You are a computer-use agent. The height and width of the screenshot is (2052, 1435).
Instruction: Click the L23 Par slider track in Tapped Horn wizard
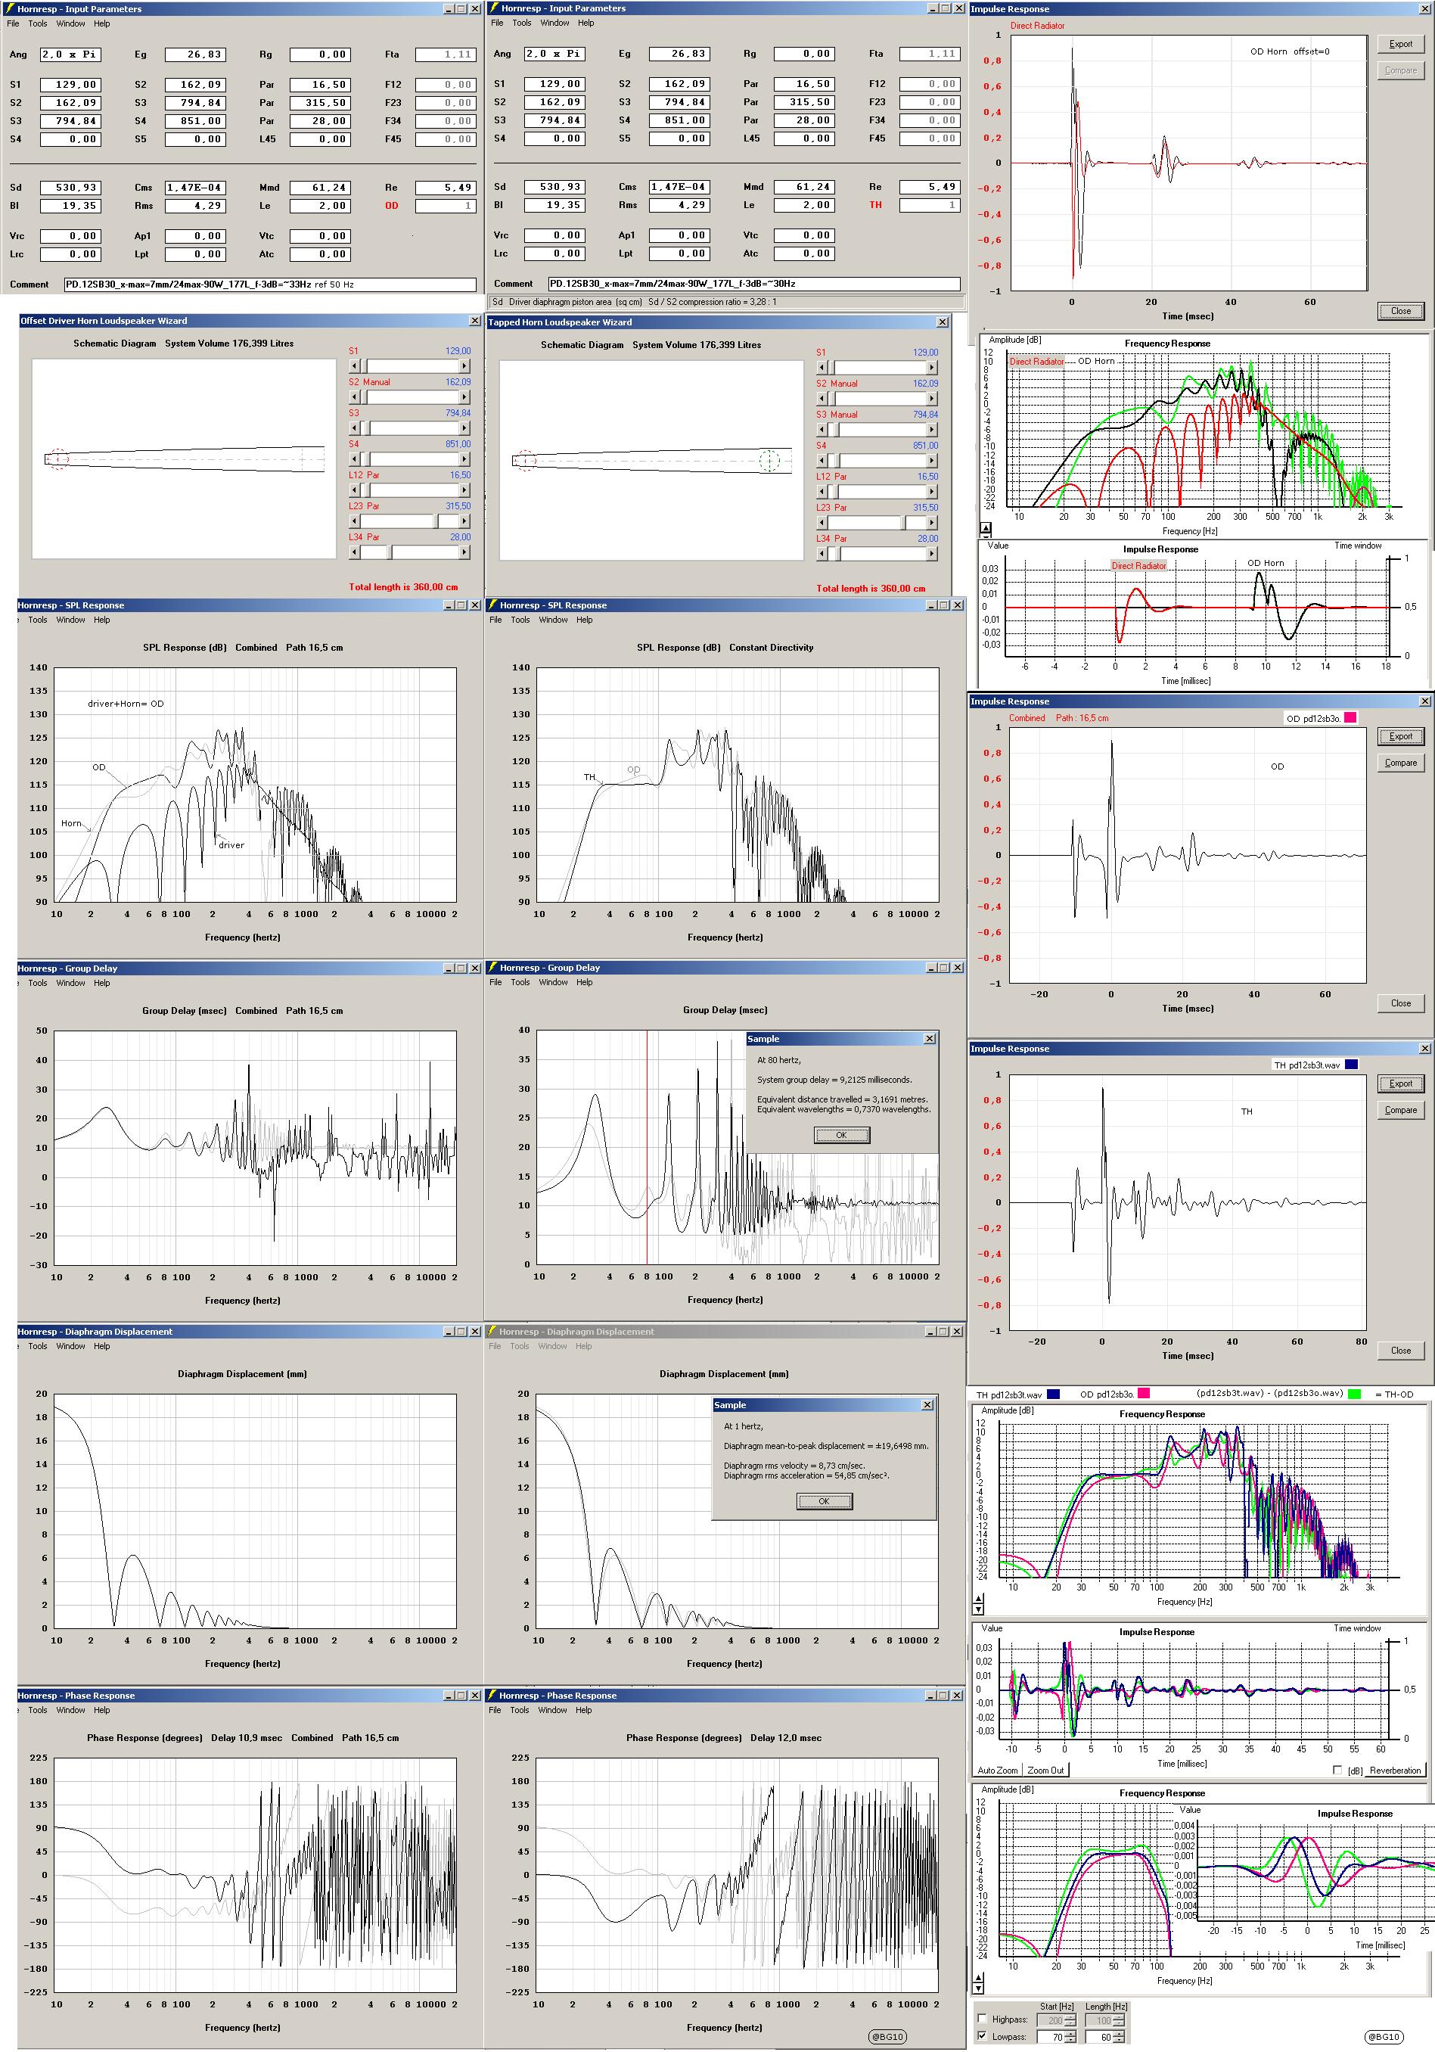[877, 522]
